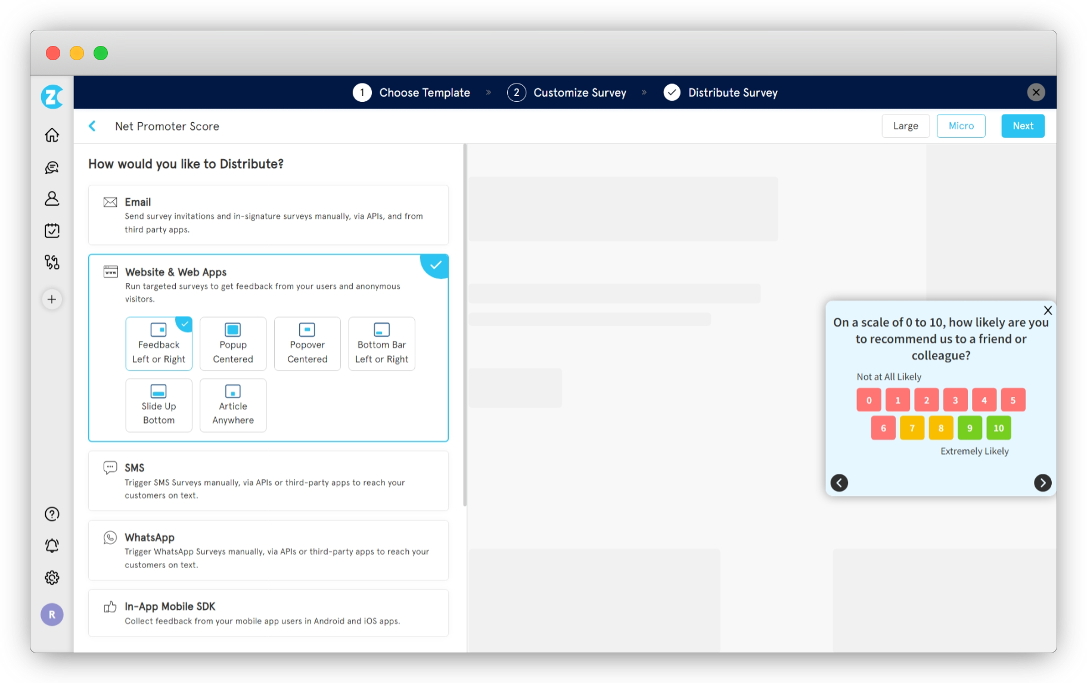Expand the WhatsApp distribution option

268,550
